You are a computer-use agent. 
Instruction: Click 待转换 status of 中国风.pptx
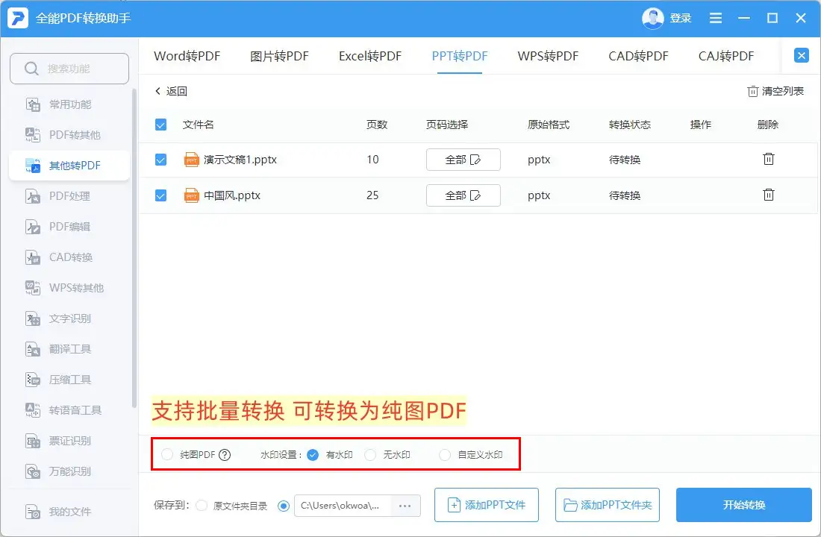click(624, 195)
